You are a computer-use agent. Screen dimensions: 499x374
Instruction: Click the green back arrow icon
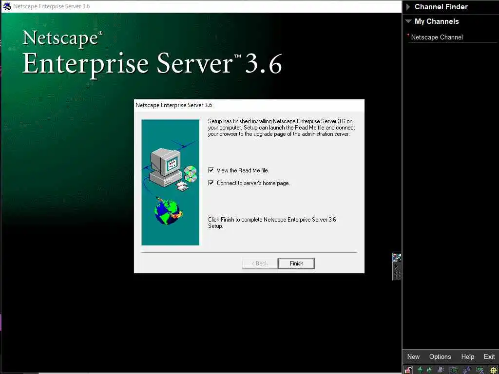(420, 370)
